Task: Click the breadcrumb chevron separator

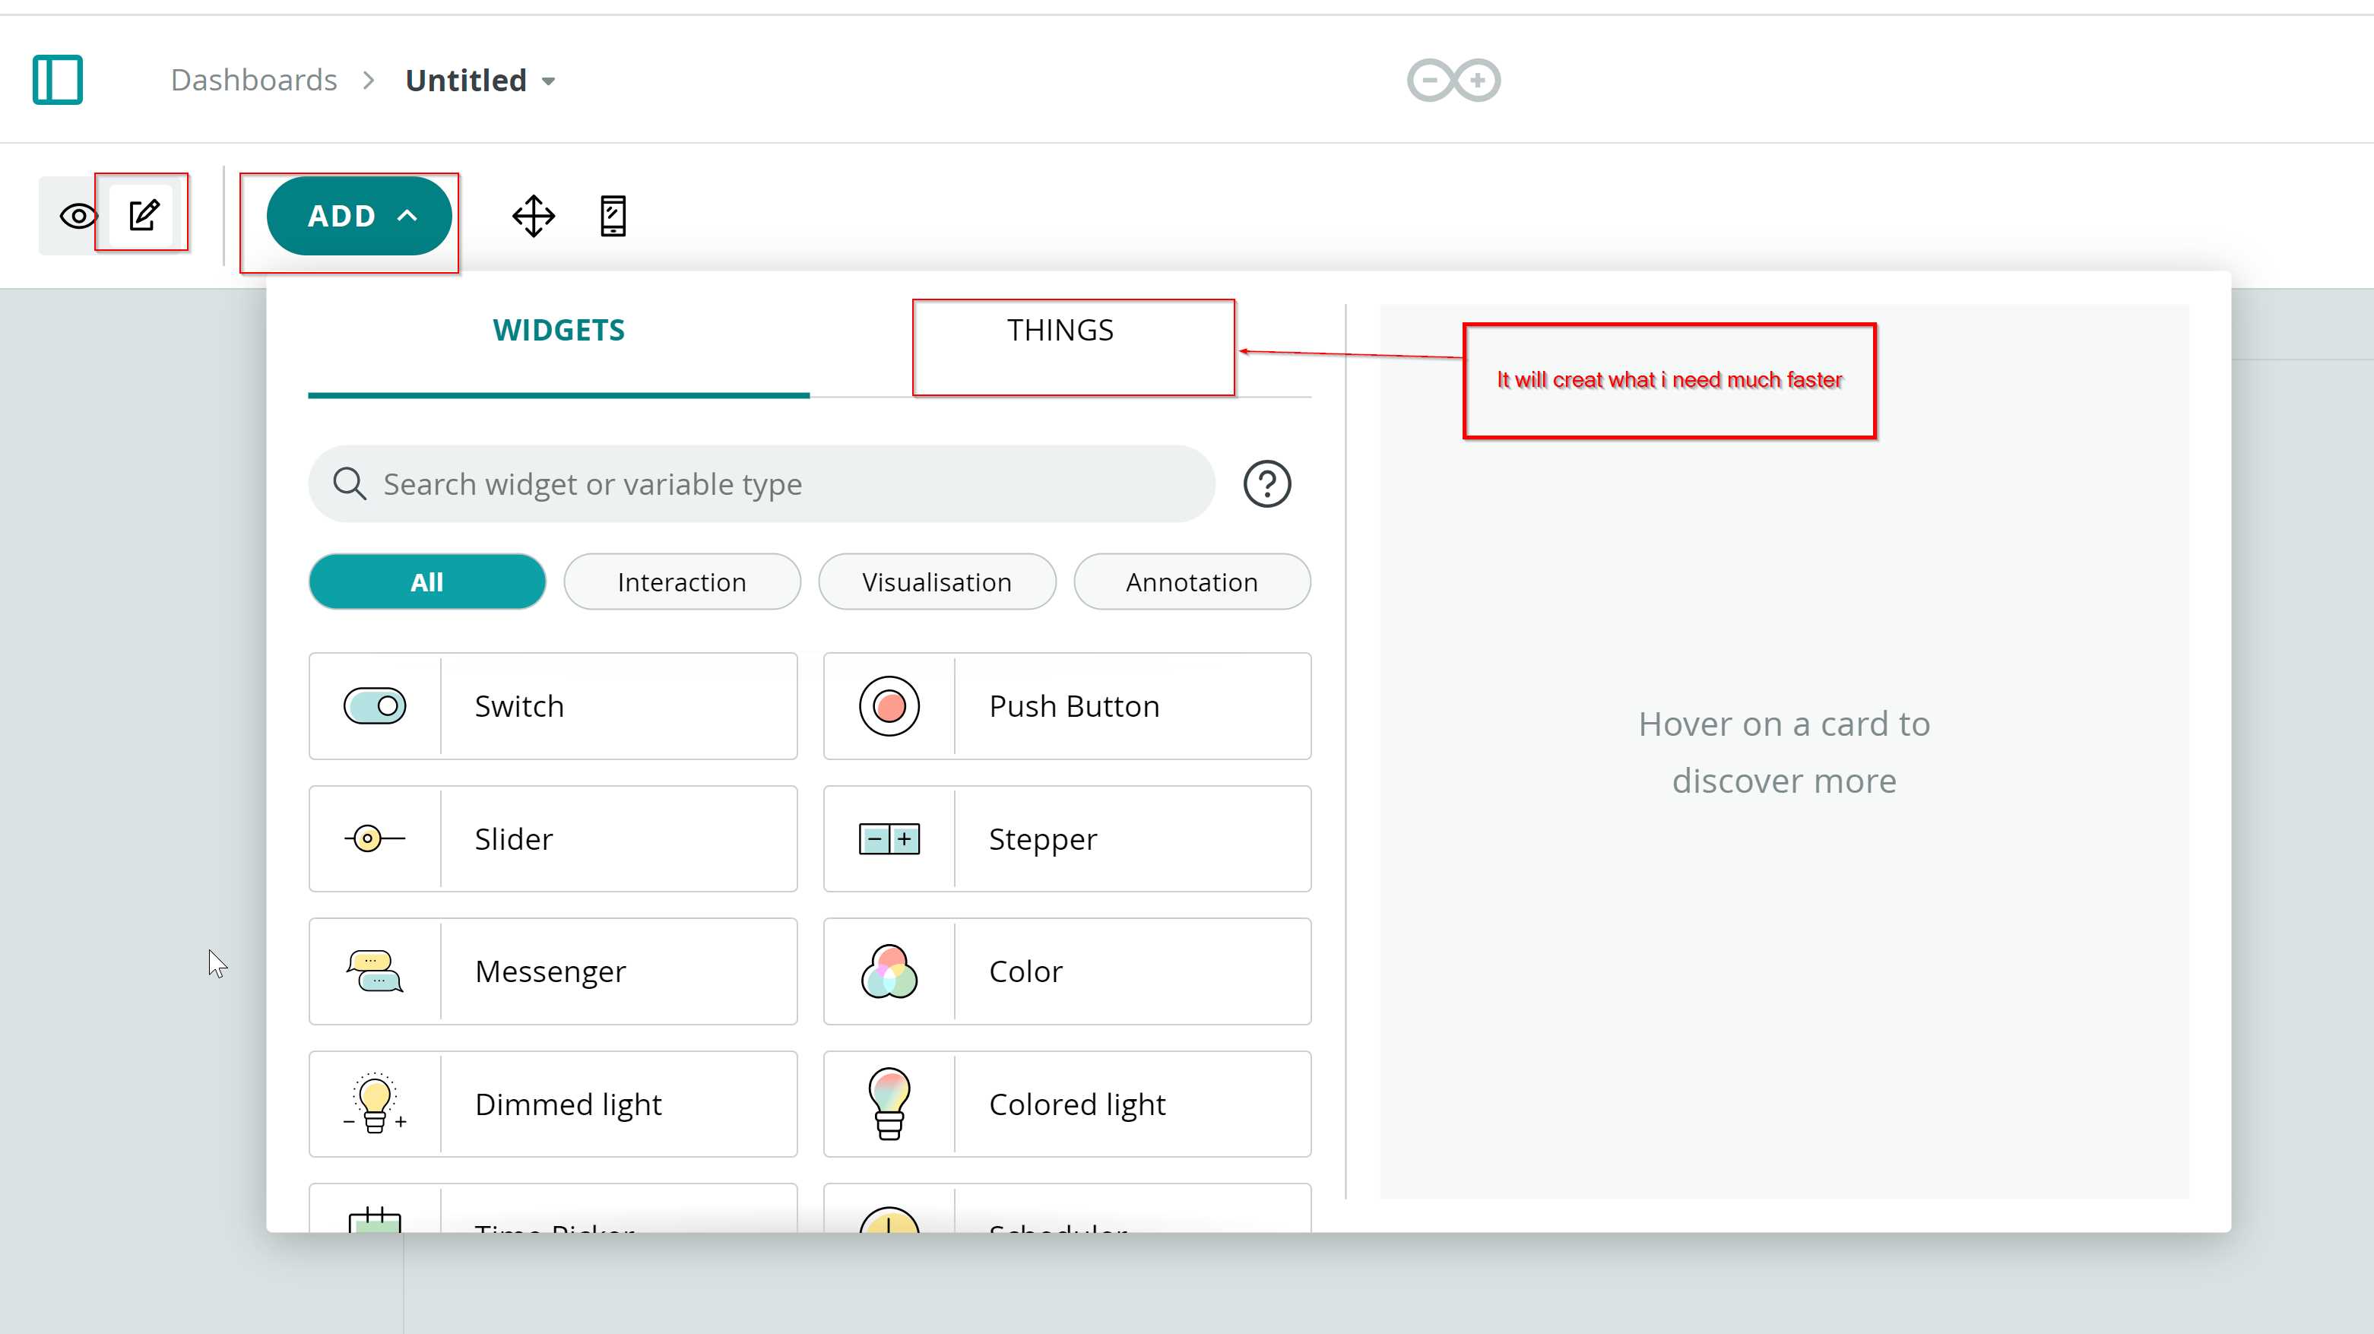Action: coord(369,80)
